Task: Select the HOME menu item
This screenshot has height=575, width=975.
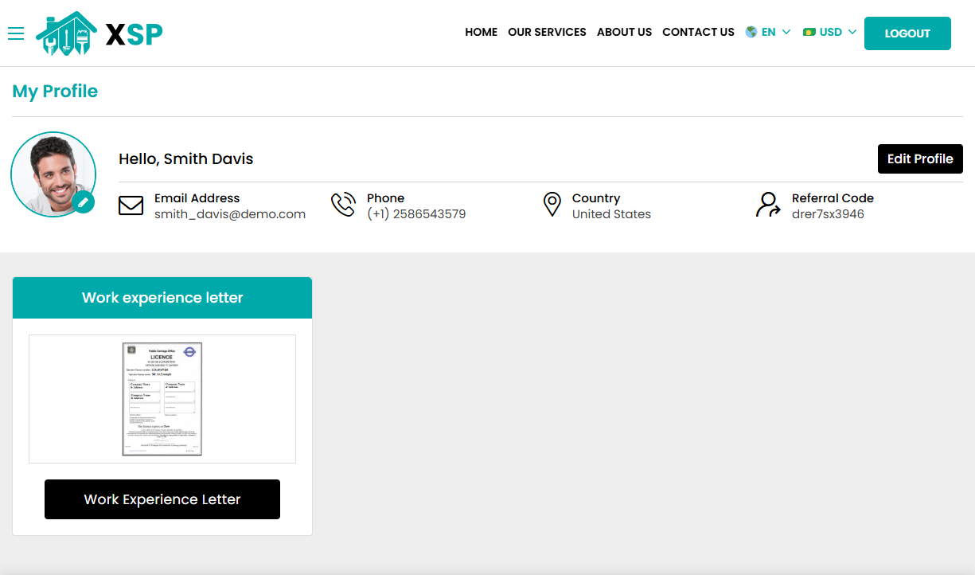Action: pyautogui.click(x=481, y=32)
